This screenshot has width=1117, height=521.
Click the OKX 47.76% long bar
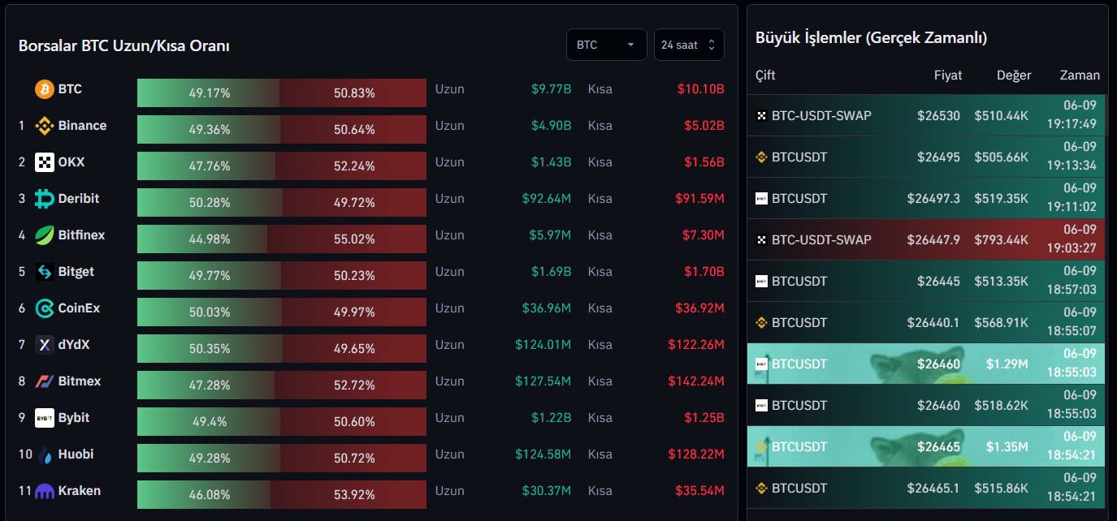tap(206, 166)
